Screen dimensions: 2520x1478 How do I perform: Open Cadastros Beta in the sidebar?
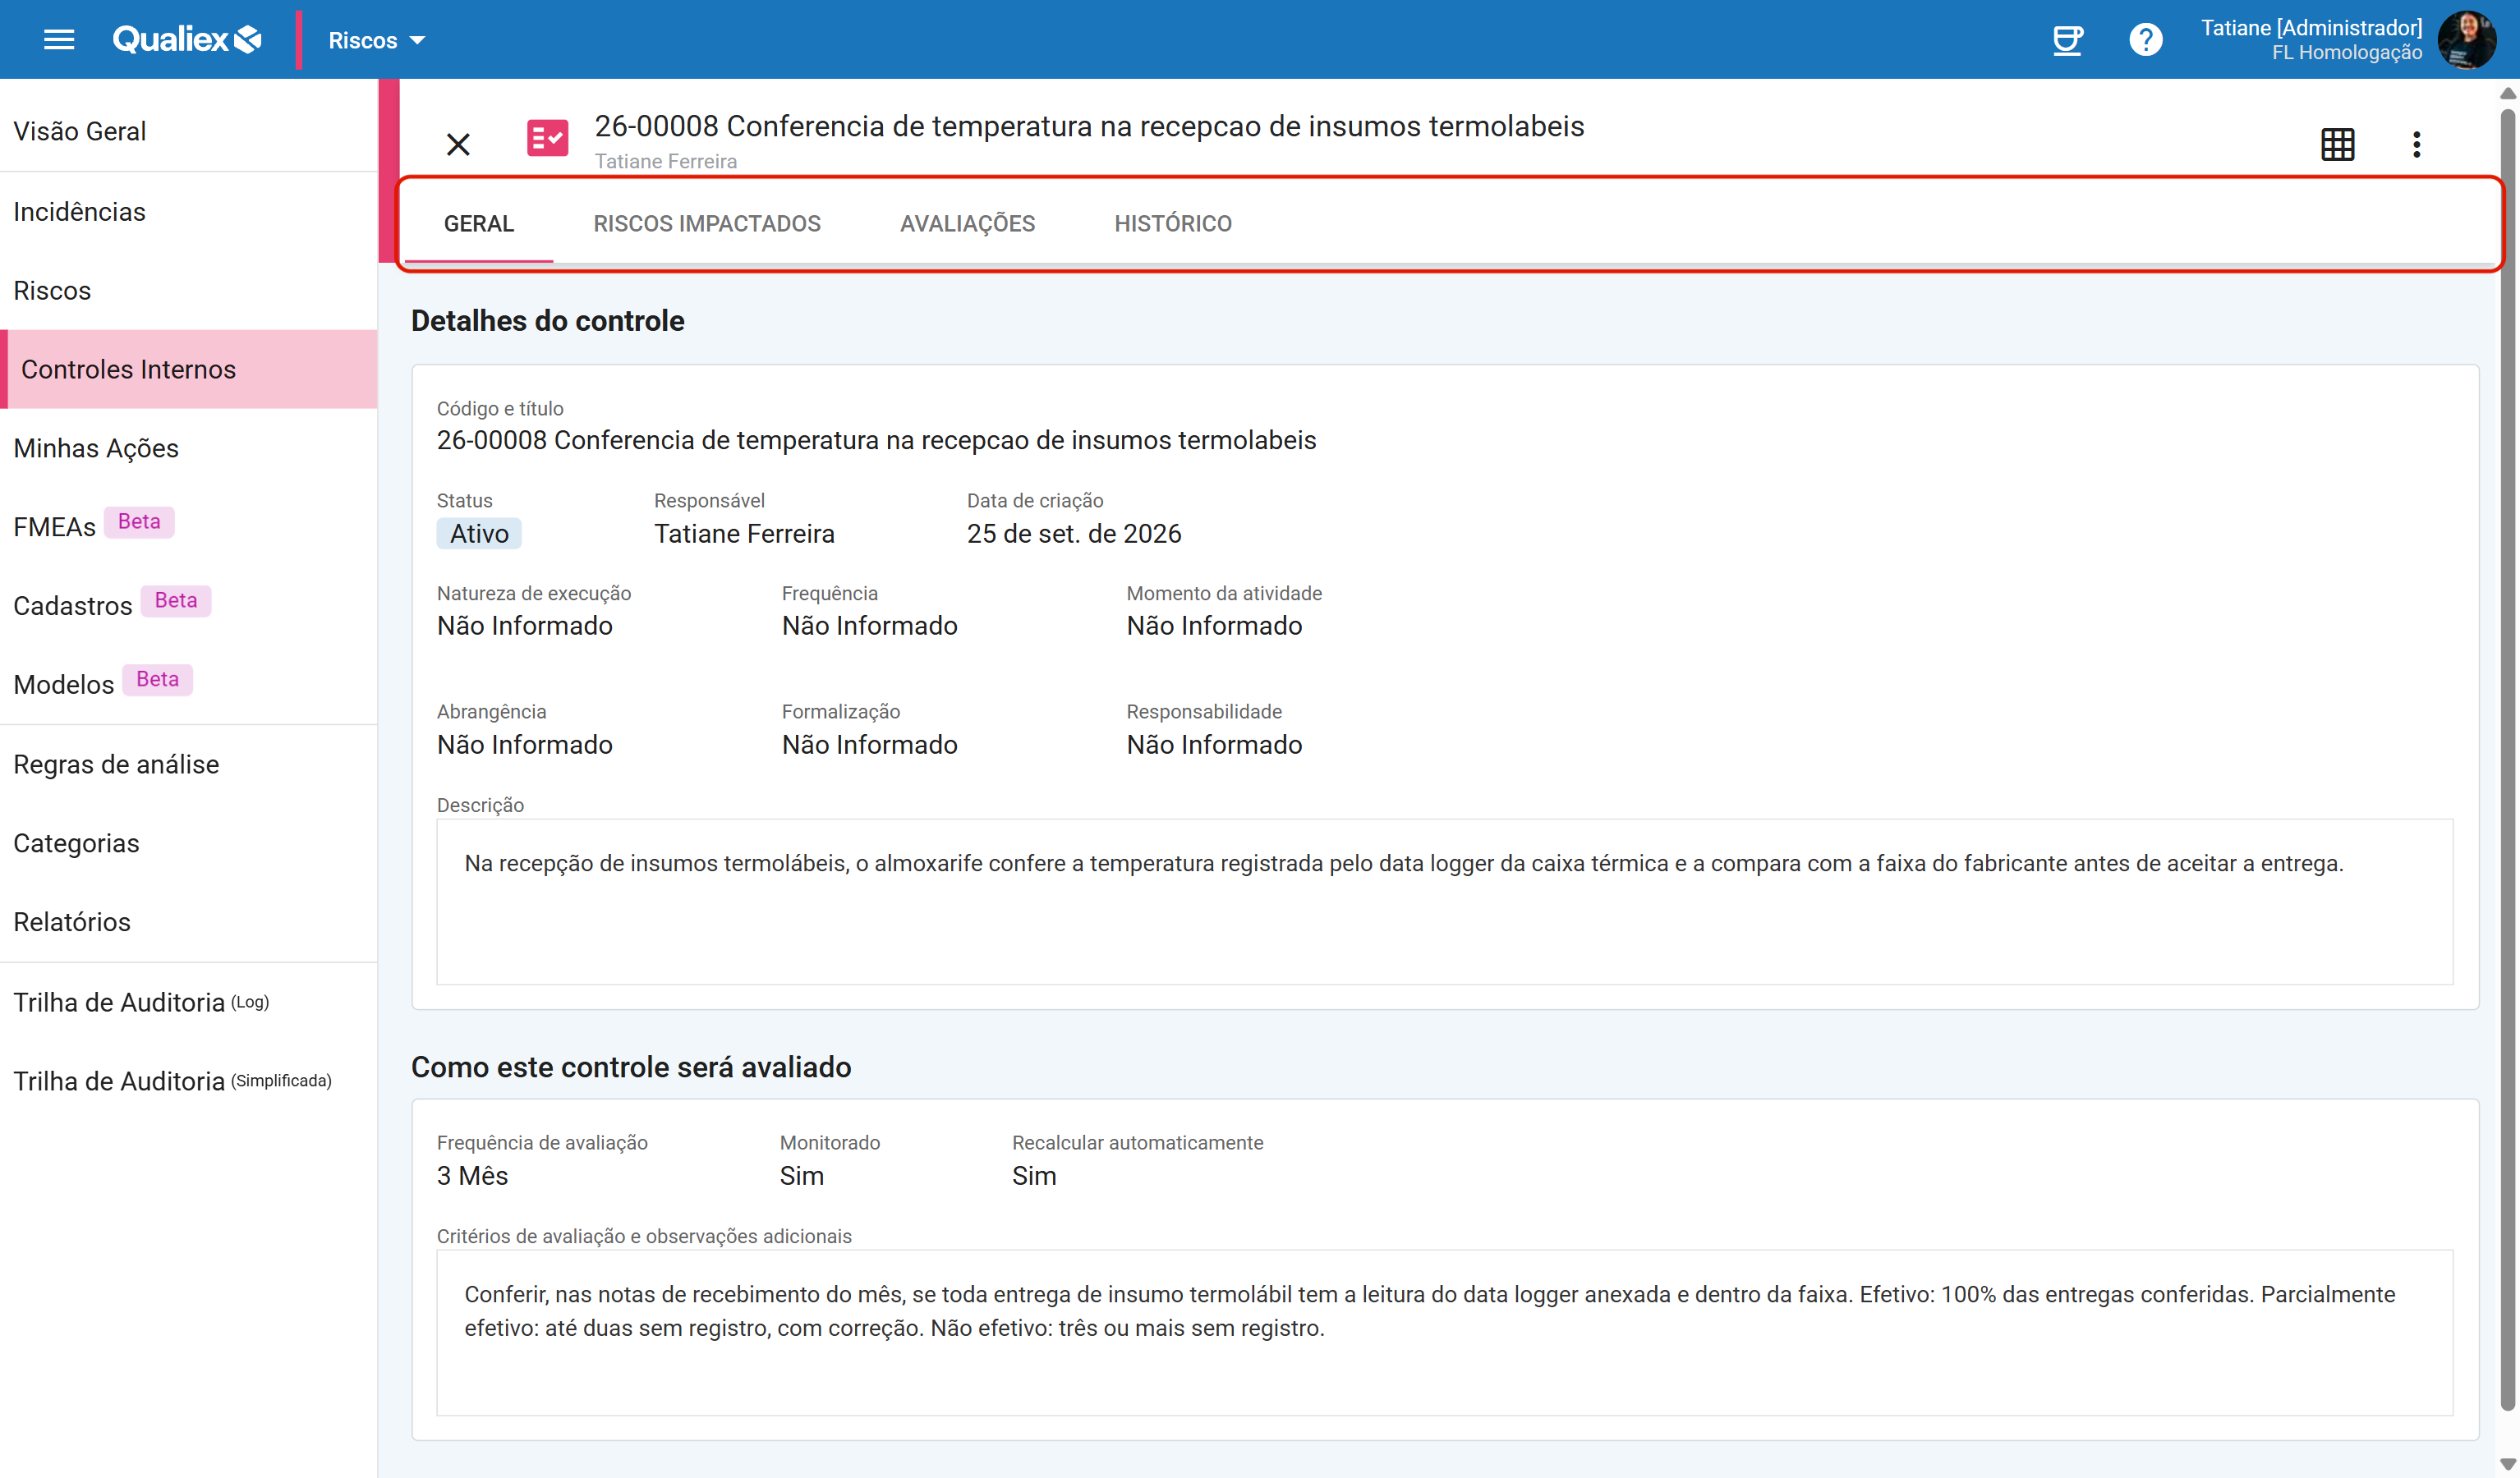coord(189,605)
